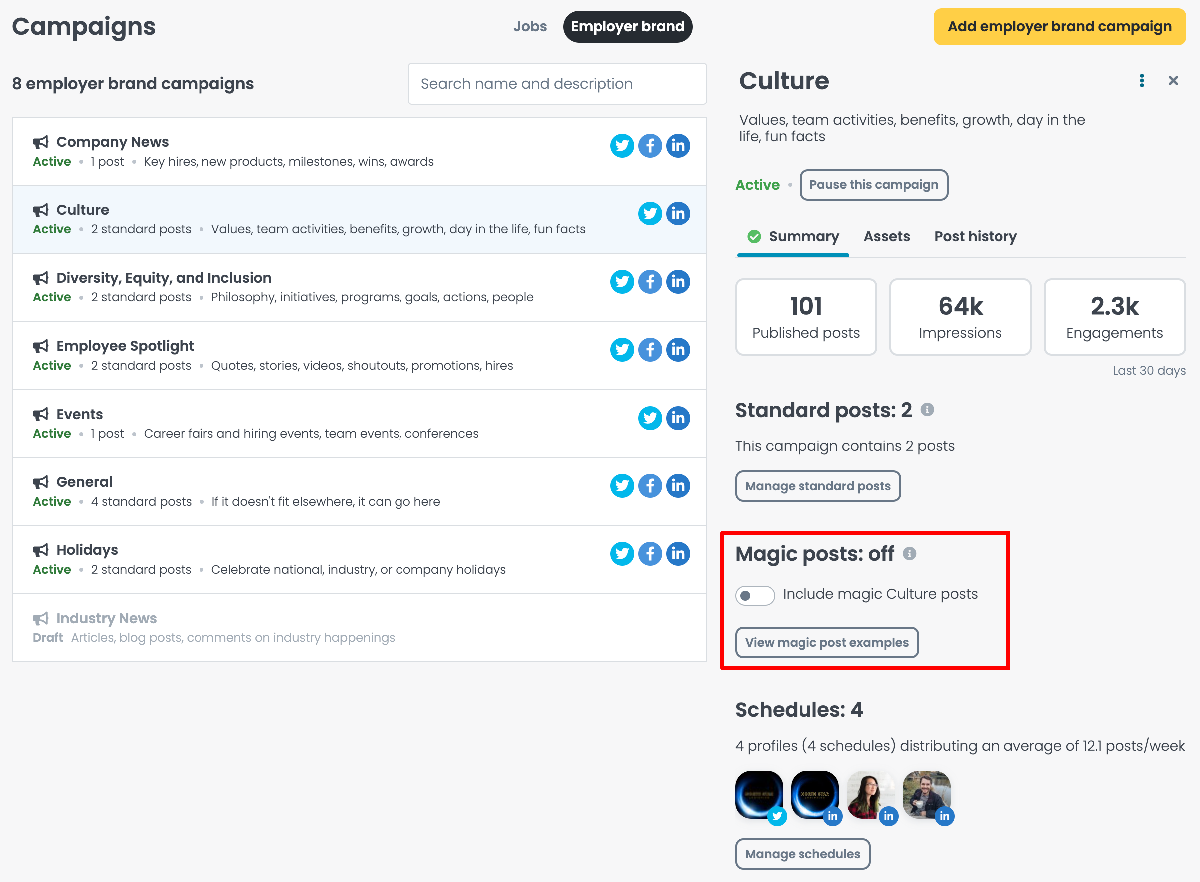This screenshot has width=1200, height=882.
Task: Open the Post history tab
Action: pos(975,236)
